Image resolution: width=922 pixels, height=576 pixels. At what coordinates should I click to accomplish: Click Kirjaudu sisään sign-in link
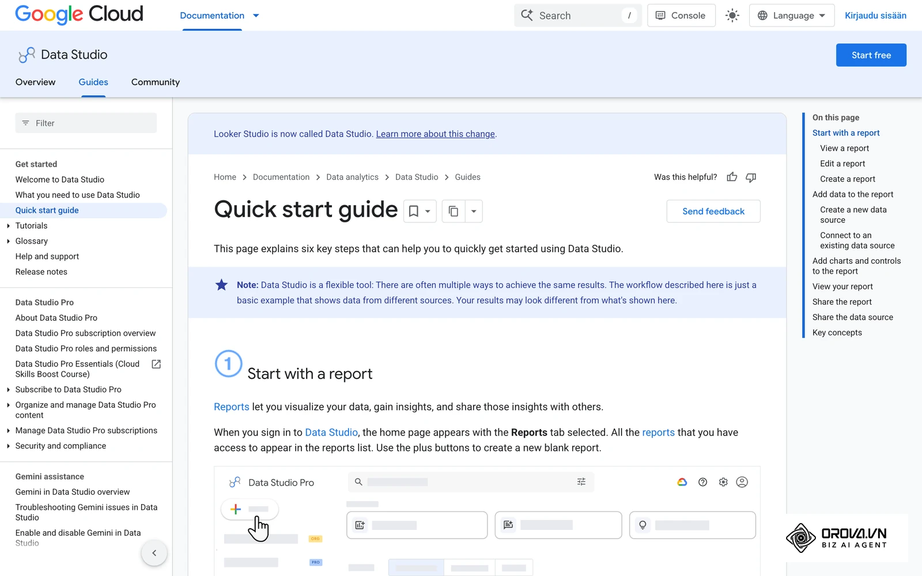[875, 16]
